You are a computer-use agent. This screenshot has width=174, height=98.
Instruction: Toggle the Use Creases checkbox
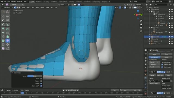point(162,67)
